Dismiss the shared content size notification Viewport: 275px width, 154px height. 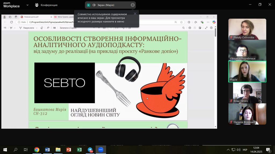point(135,14)
